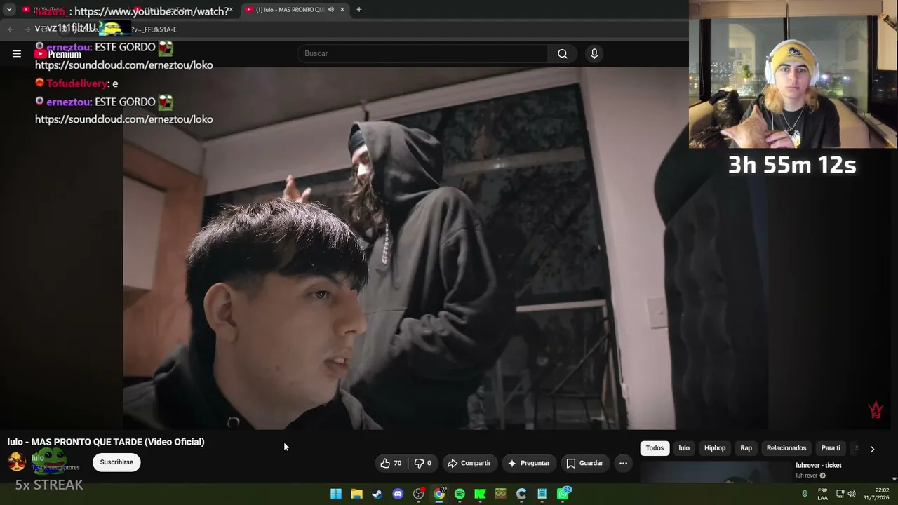This screenshot has width=898, height=505.
Task: Open WhatsApp from the taskbar
Action: (563, 494)
